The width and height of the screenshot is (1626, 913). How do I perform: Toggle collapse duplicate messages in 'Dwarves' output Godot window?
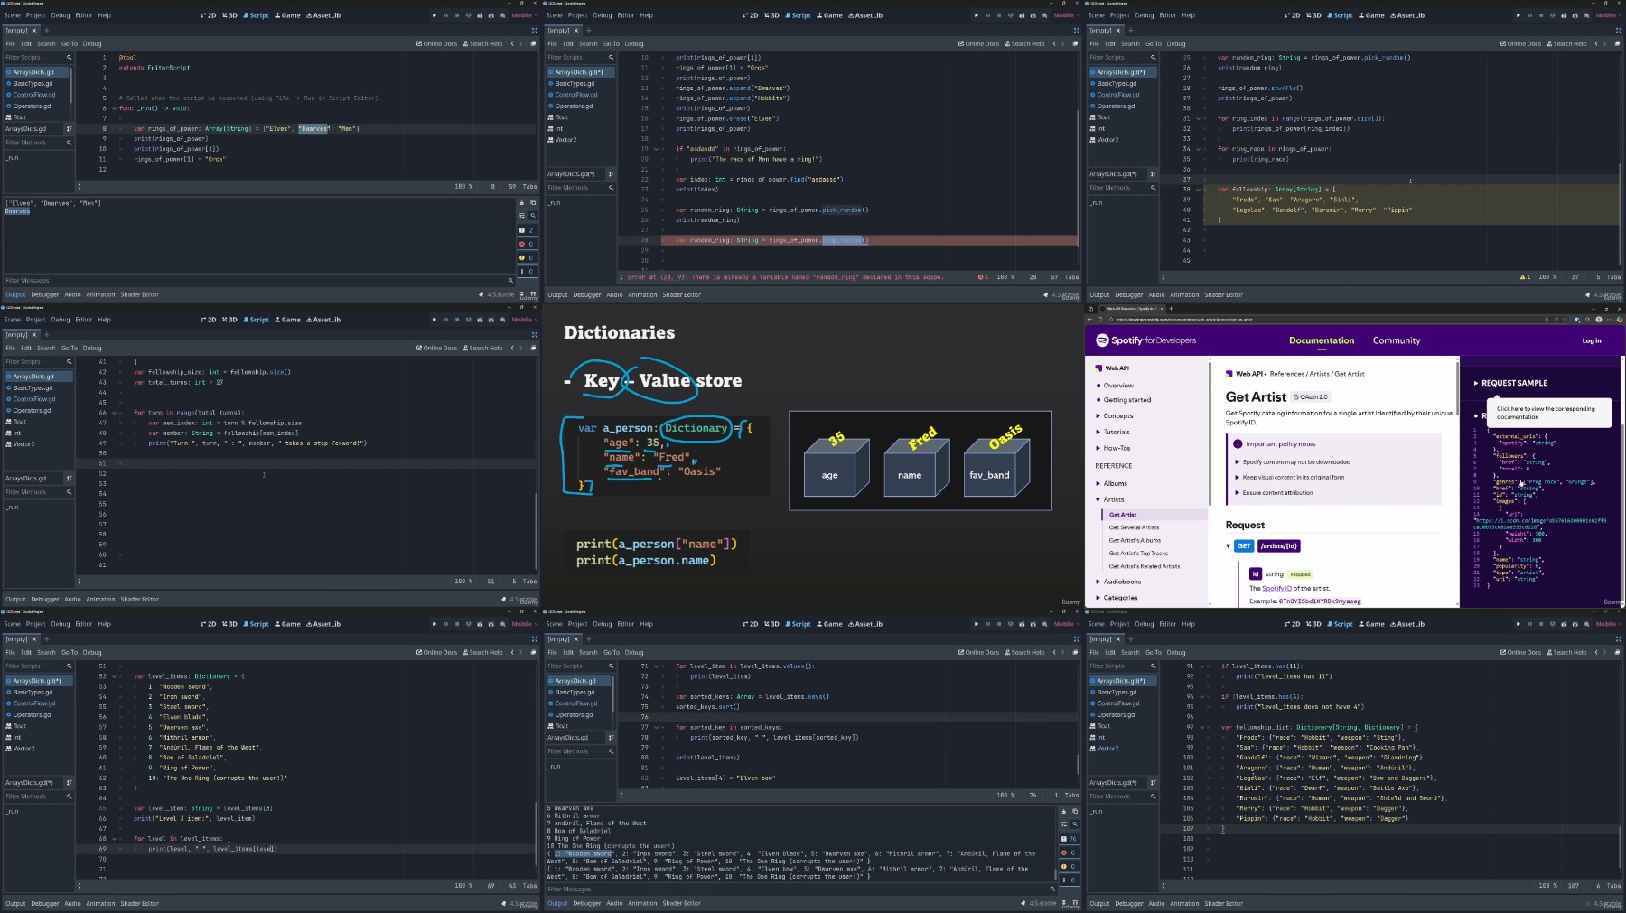(x=522, y=216)
